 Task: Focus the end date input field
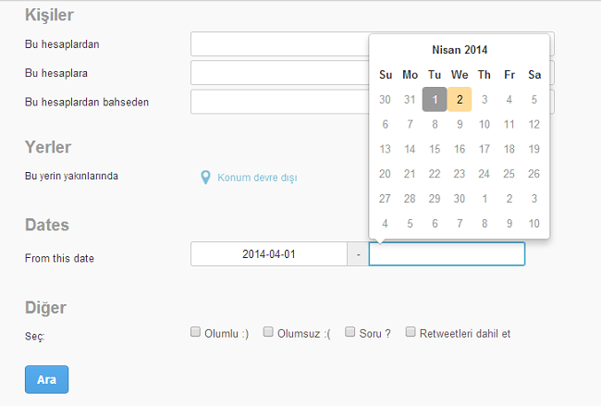pos(447,254)
